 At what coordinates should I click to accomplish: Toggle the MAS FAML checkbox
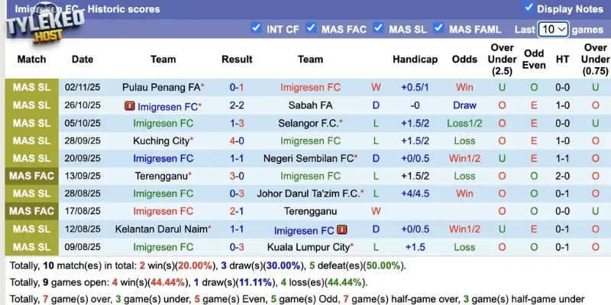tap(438, 28)
